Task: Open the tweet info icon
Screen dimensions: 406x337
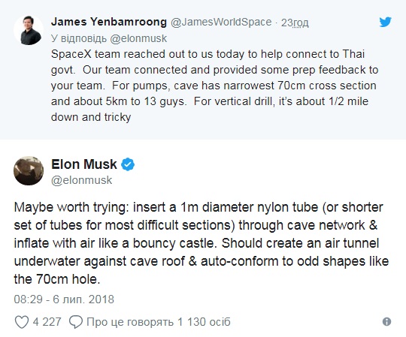Action: tap(386, 322)
